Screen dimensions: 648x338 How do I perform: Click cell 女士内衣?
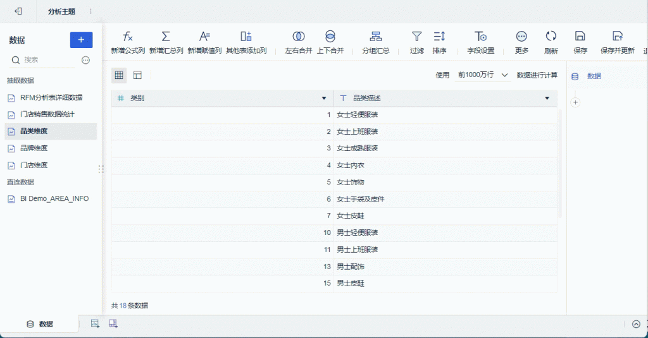coord(445,165)
